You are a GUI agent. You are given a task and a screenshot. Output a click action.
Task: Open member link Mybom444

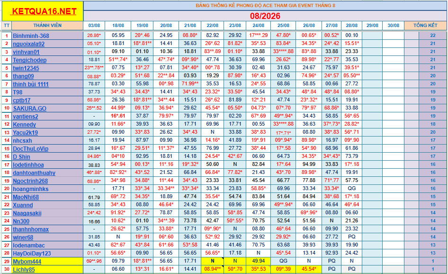pyautogui.click(x=27, y=261)
